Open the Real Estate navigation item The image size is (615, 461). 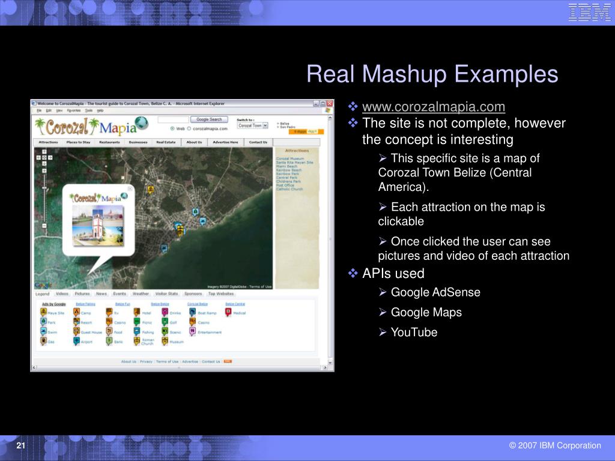pyautogui.click(x=166, y=142)
